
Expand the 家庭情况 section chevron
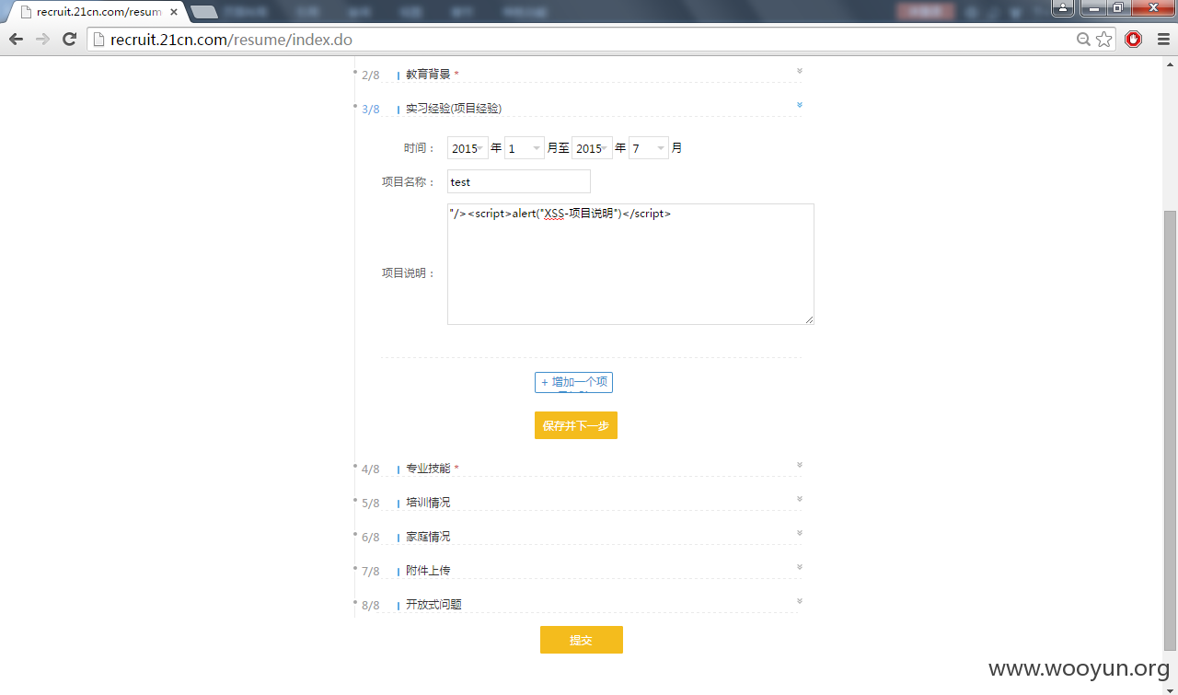799,532
